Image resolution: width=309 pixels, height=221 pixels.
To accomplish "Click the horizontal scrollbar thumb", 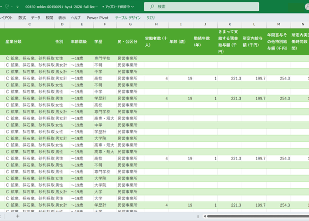I will coord(257,216).
